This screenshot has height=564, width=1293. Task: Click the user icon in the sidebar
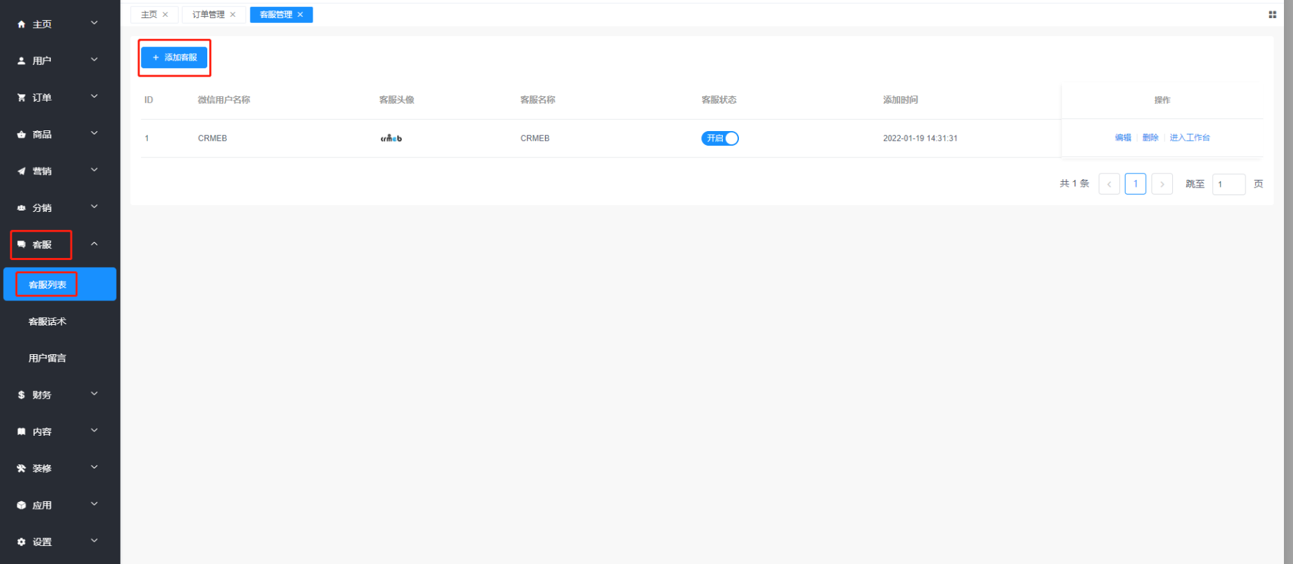(21, 61)
